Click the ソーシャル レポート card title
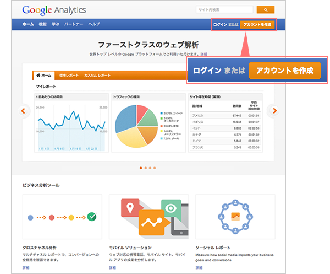Viewport: 330px width, 274px height. click(213, 248)
